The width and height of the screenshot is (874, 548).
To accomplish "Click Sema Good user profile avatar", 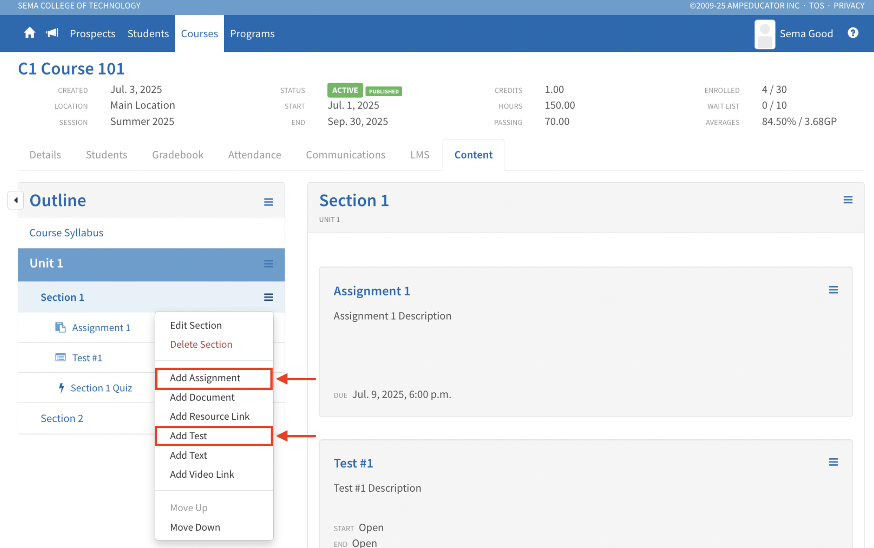I will point(764,34).
